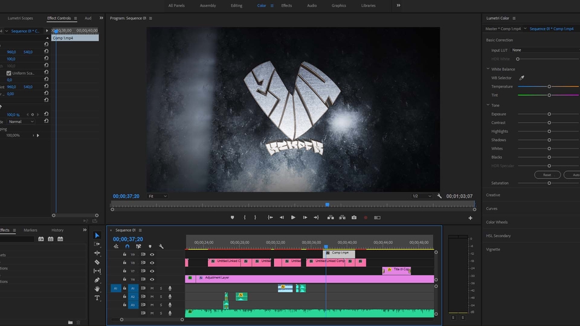Expand the Color Wheels section
This screenshot has width=580, height=326.
(x=497, y=222)
